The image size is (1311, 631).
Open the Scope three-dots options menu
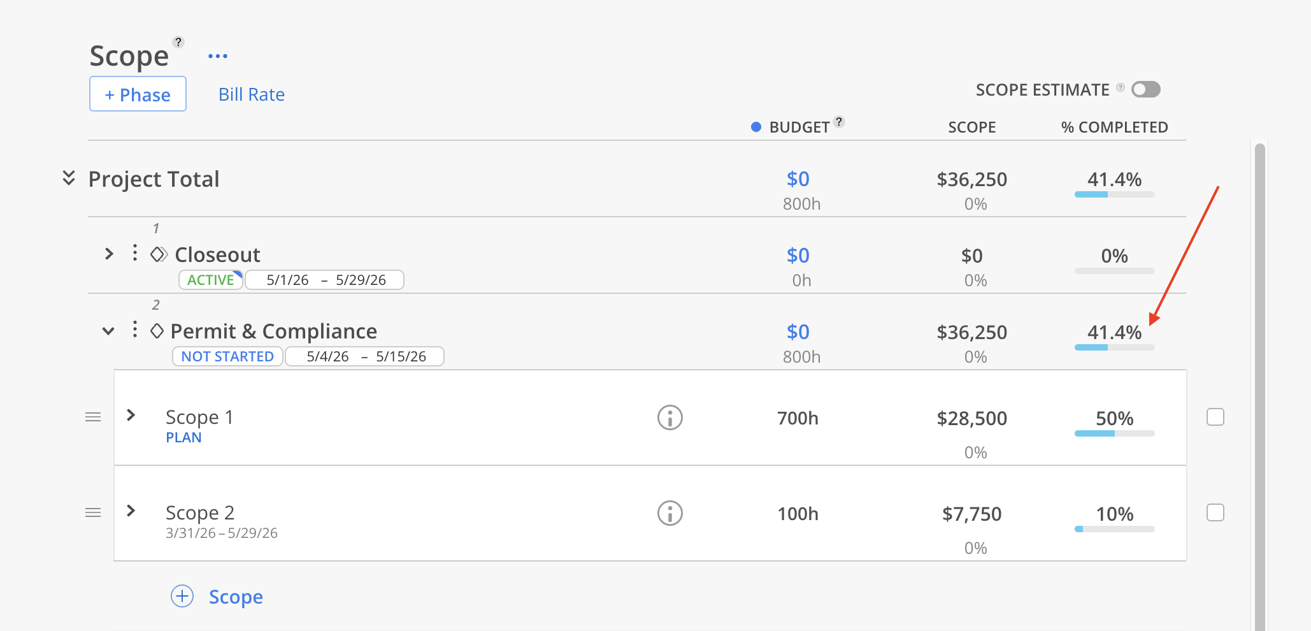(x=217, y=57)
